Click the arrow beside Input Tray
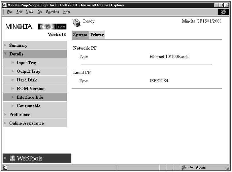Image resolution: width=232 pixels, height=172 pixels. [x=13, y=62]
